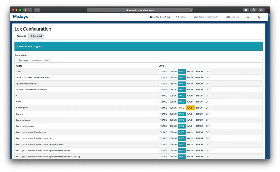Toggle the sidebar icon in the browser toolbar
This screenshot has height=172, width=280.
click(37, 10)
